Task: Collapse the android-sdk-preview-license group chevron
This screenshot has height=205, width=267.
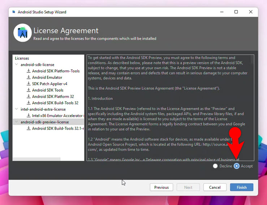Action: (x=17, y=122)
